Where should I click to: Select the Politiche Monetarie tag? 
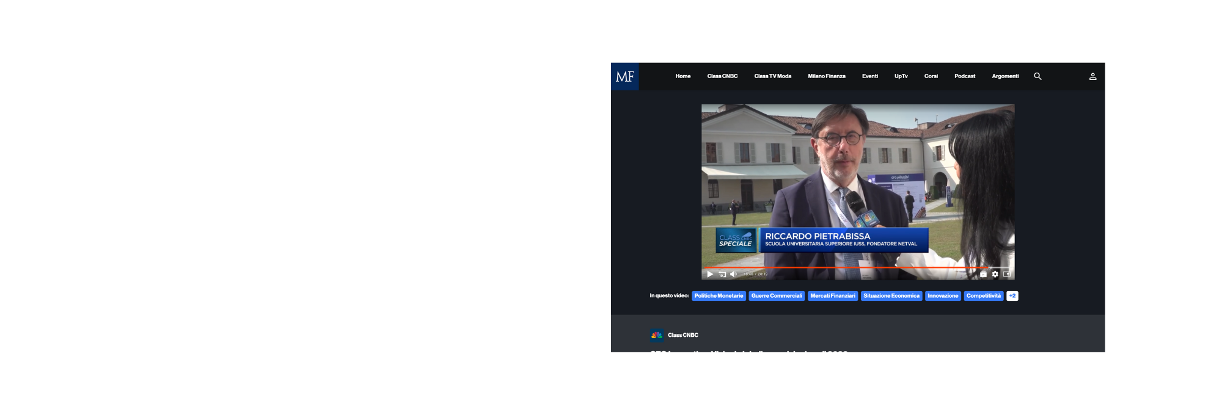click(719, 296)
